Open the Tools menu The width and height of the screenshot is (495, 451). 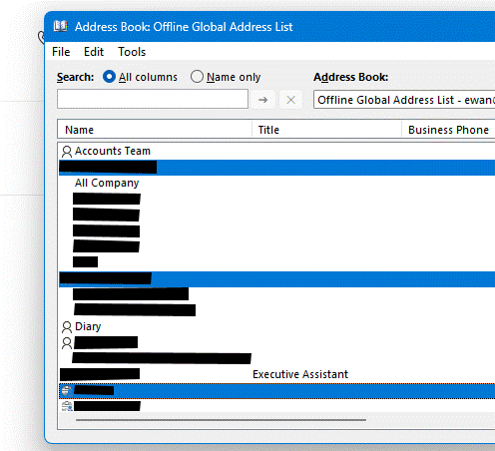point(132,52)
